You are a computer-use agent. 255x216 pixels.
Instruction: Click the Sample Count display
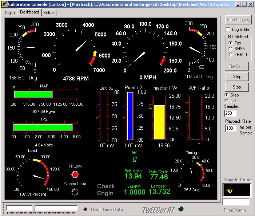click(x=236, y=190)
